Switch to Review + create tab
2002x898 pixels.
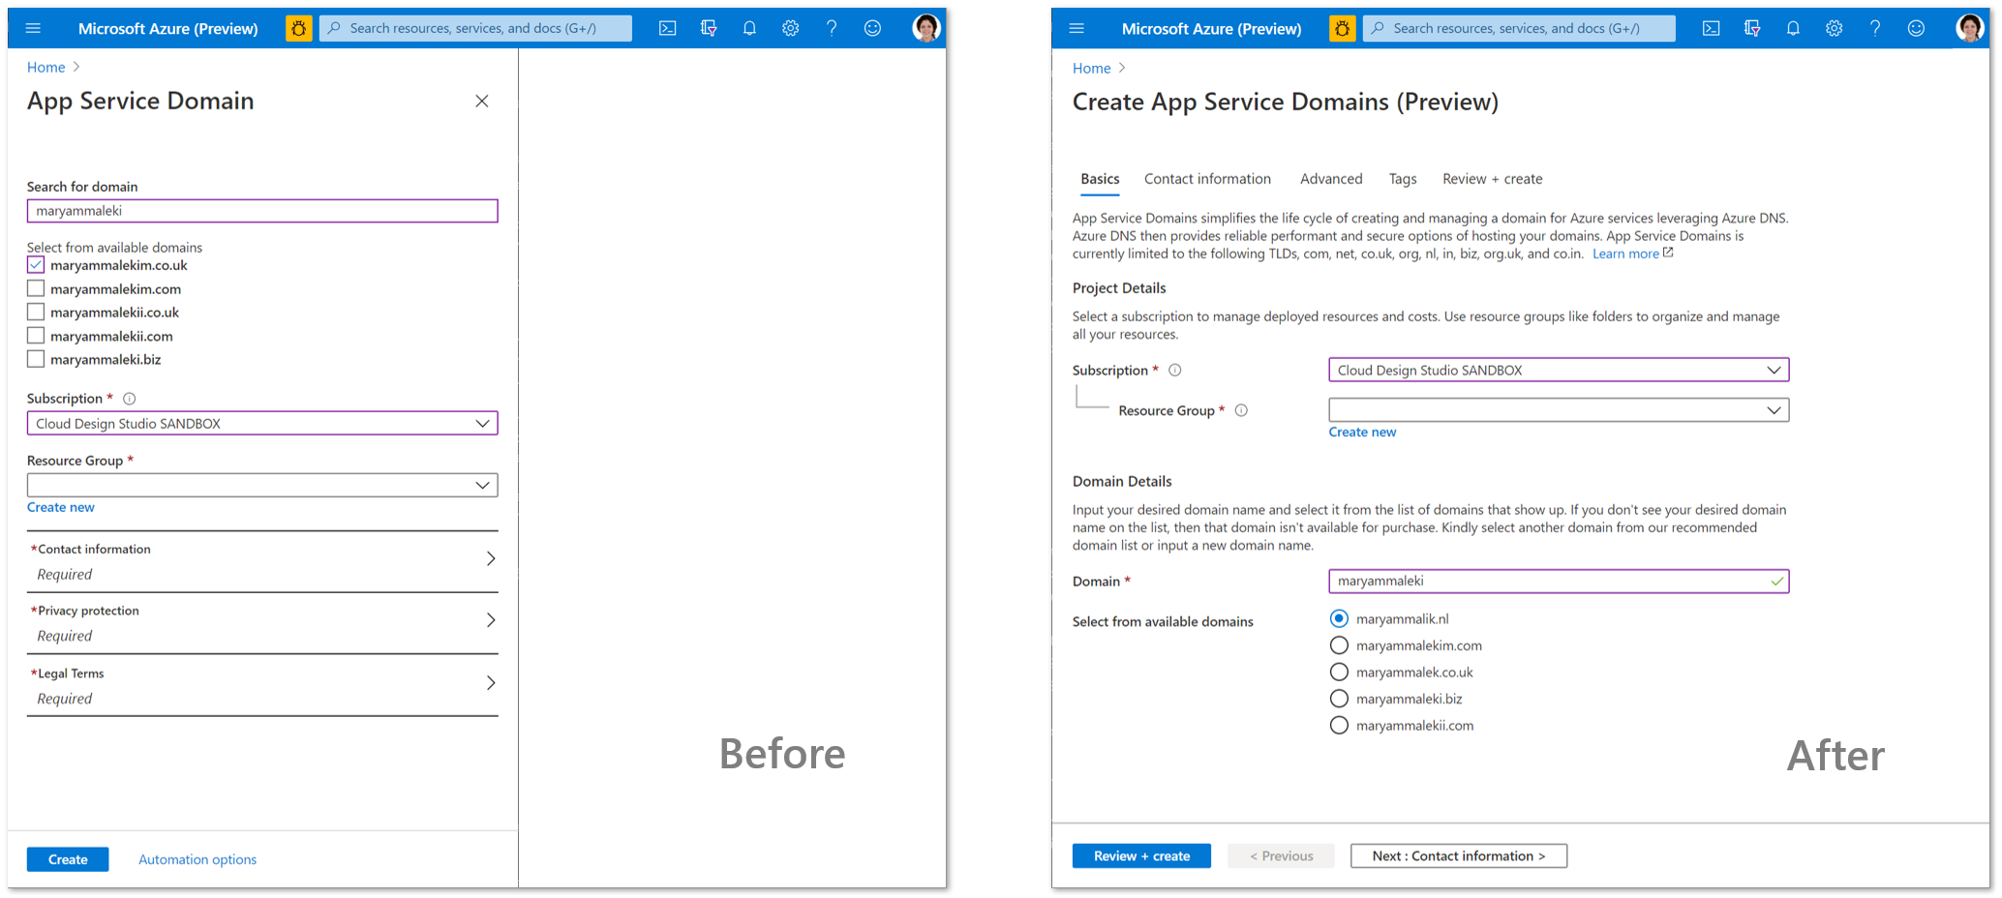pos(1492,179)
